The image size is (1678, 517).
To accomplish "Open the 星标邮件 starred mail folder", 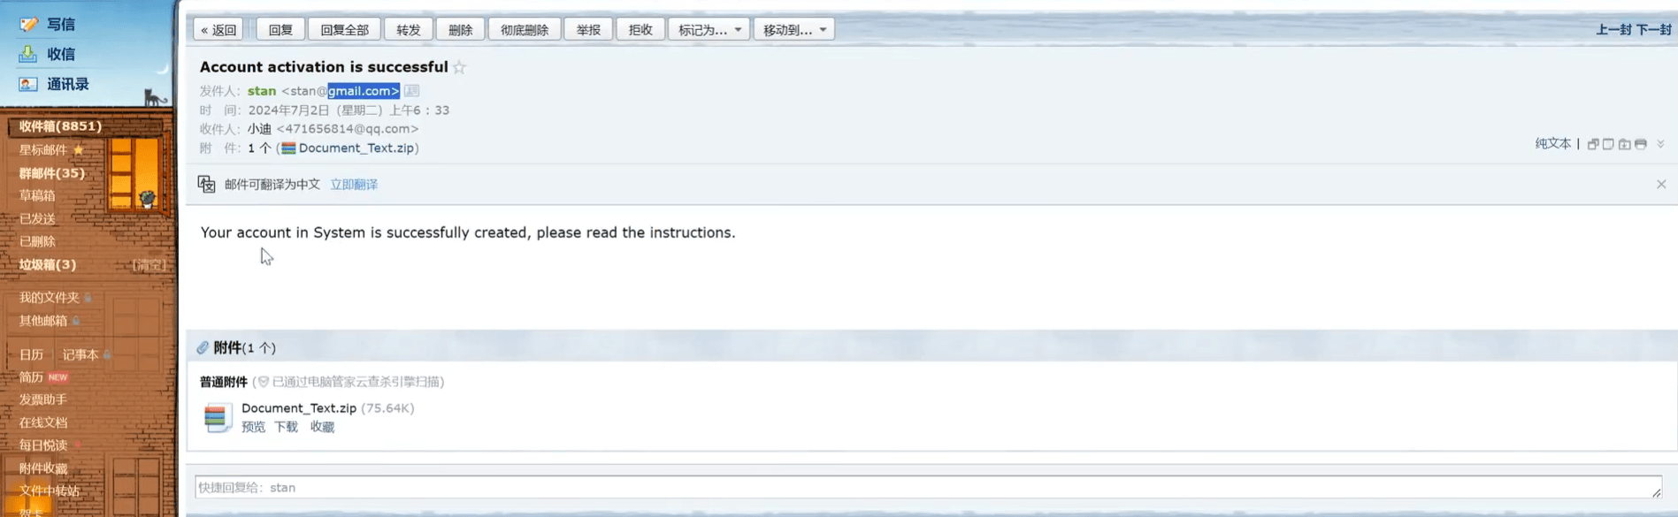I will pyautogui.click(x=43, y=150).
